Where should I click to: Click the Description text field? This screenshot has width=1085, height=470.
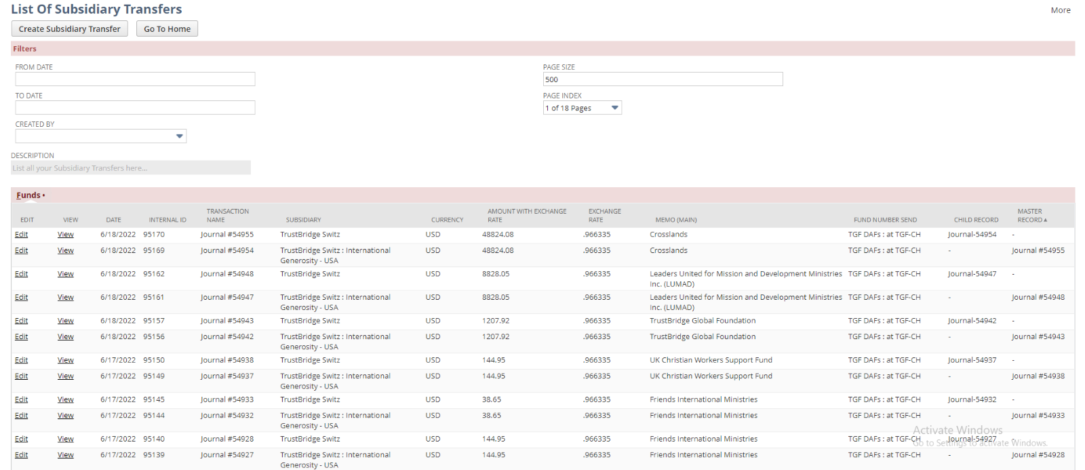131,168
